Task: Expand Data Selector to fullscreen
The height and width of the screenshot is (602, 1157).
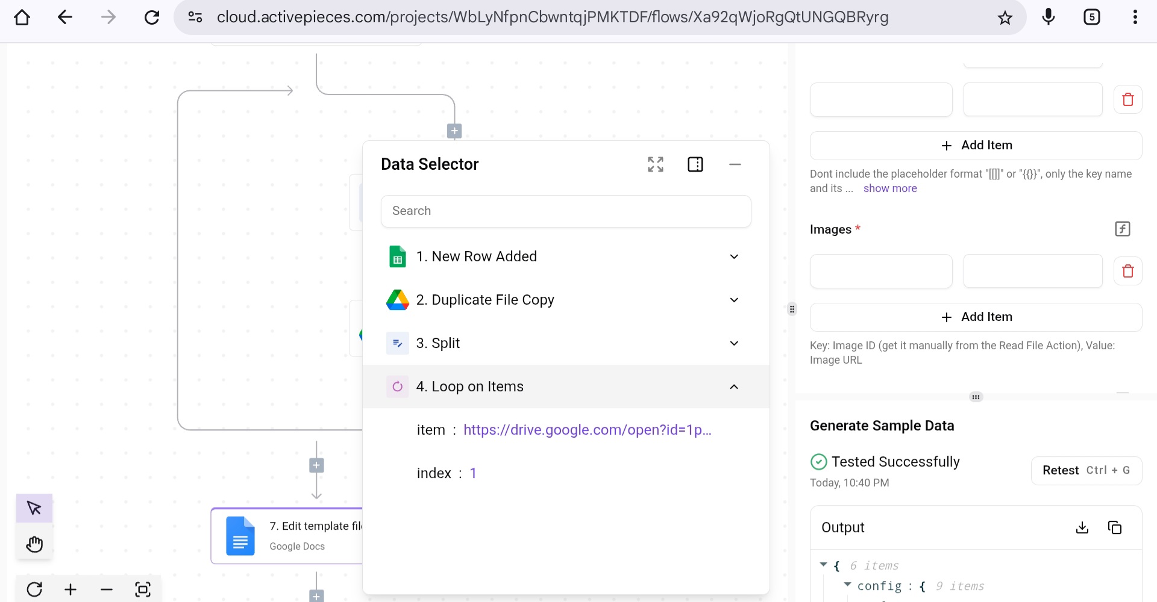Action: pos(656,164)
